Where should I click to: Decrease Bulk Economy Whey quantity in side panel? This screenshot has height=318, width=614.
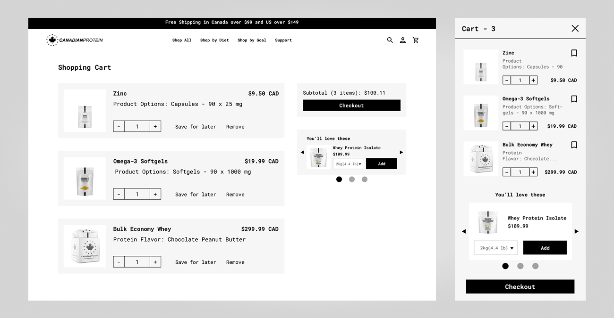pyautogui.click(x=507, y=172)
